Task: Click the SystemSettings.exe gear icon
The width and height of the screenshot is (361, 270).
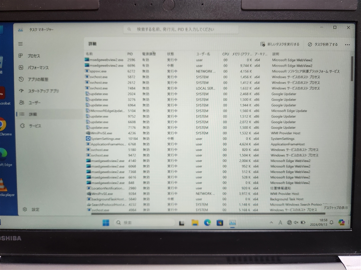Action: (88, 139)
